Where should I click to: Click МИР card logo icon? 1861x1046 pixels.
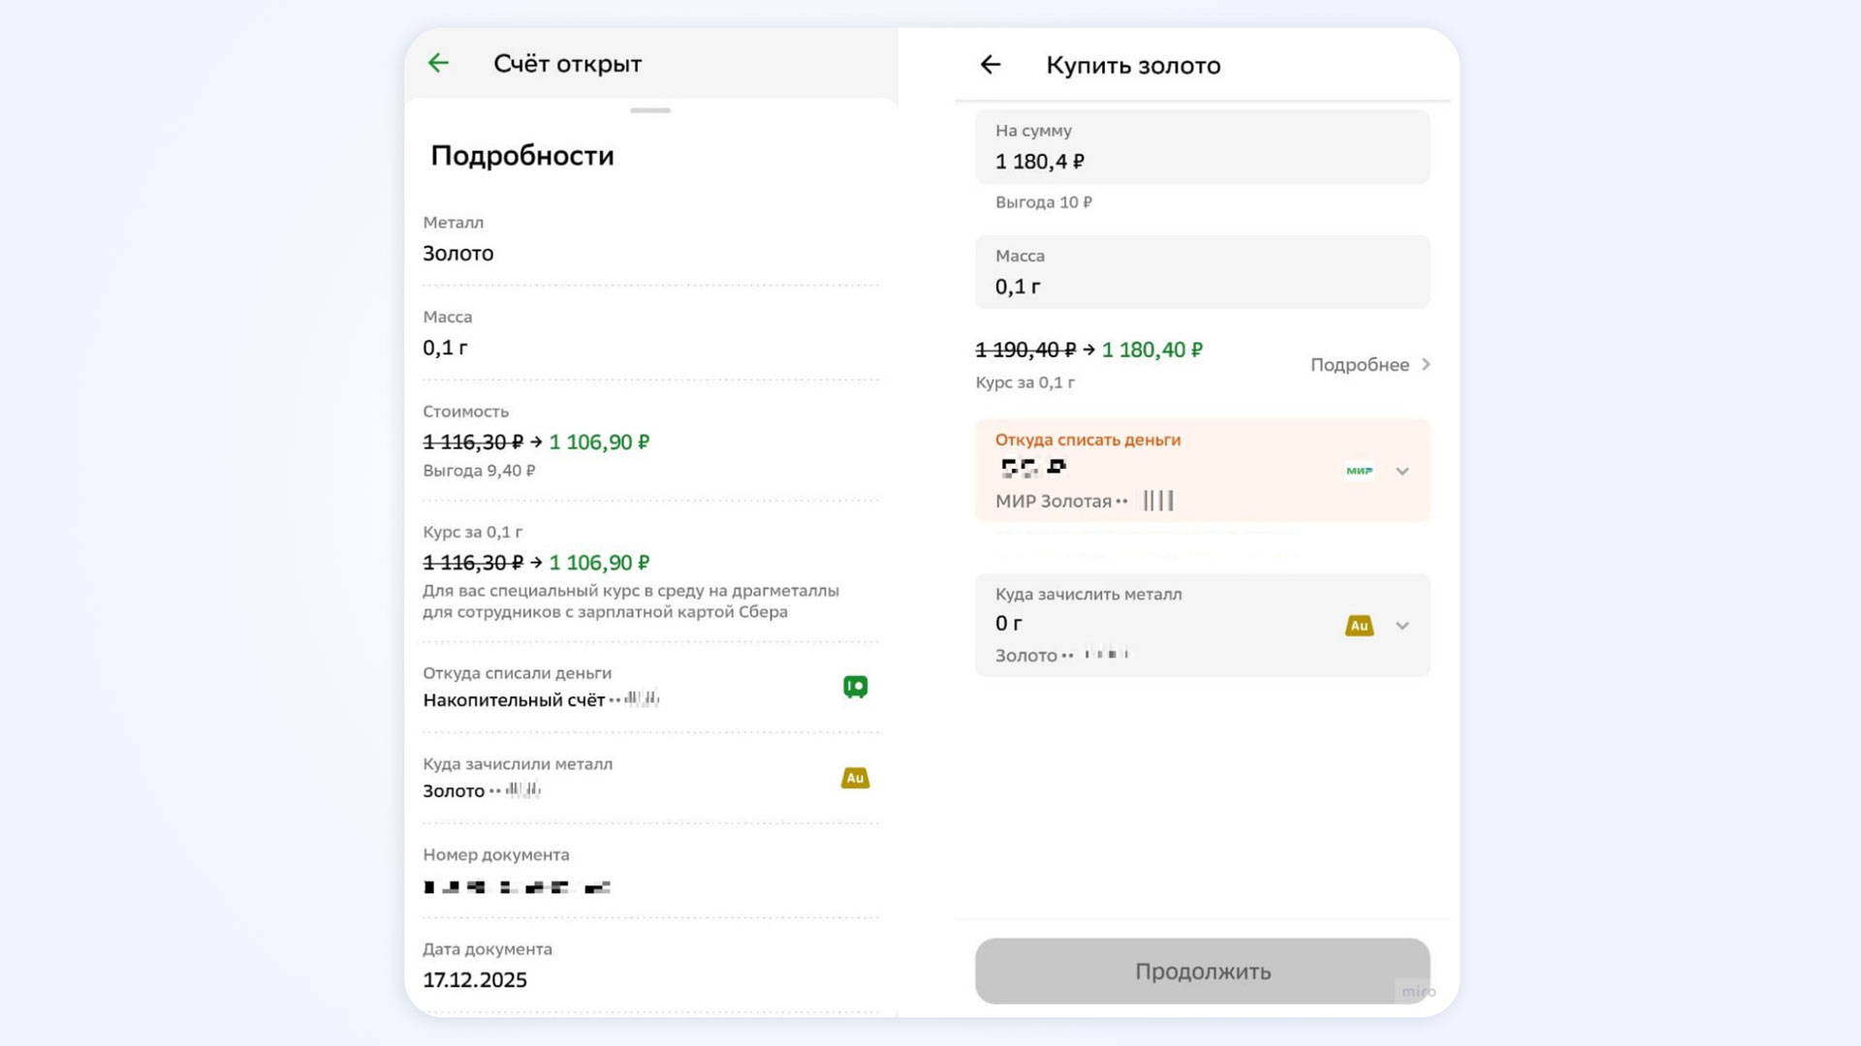[x=1359, y=471]
